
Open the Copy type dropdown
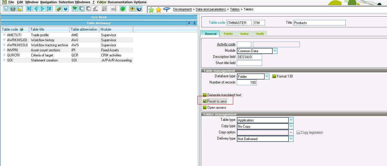point(291,127)
